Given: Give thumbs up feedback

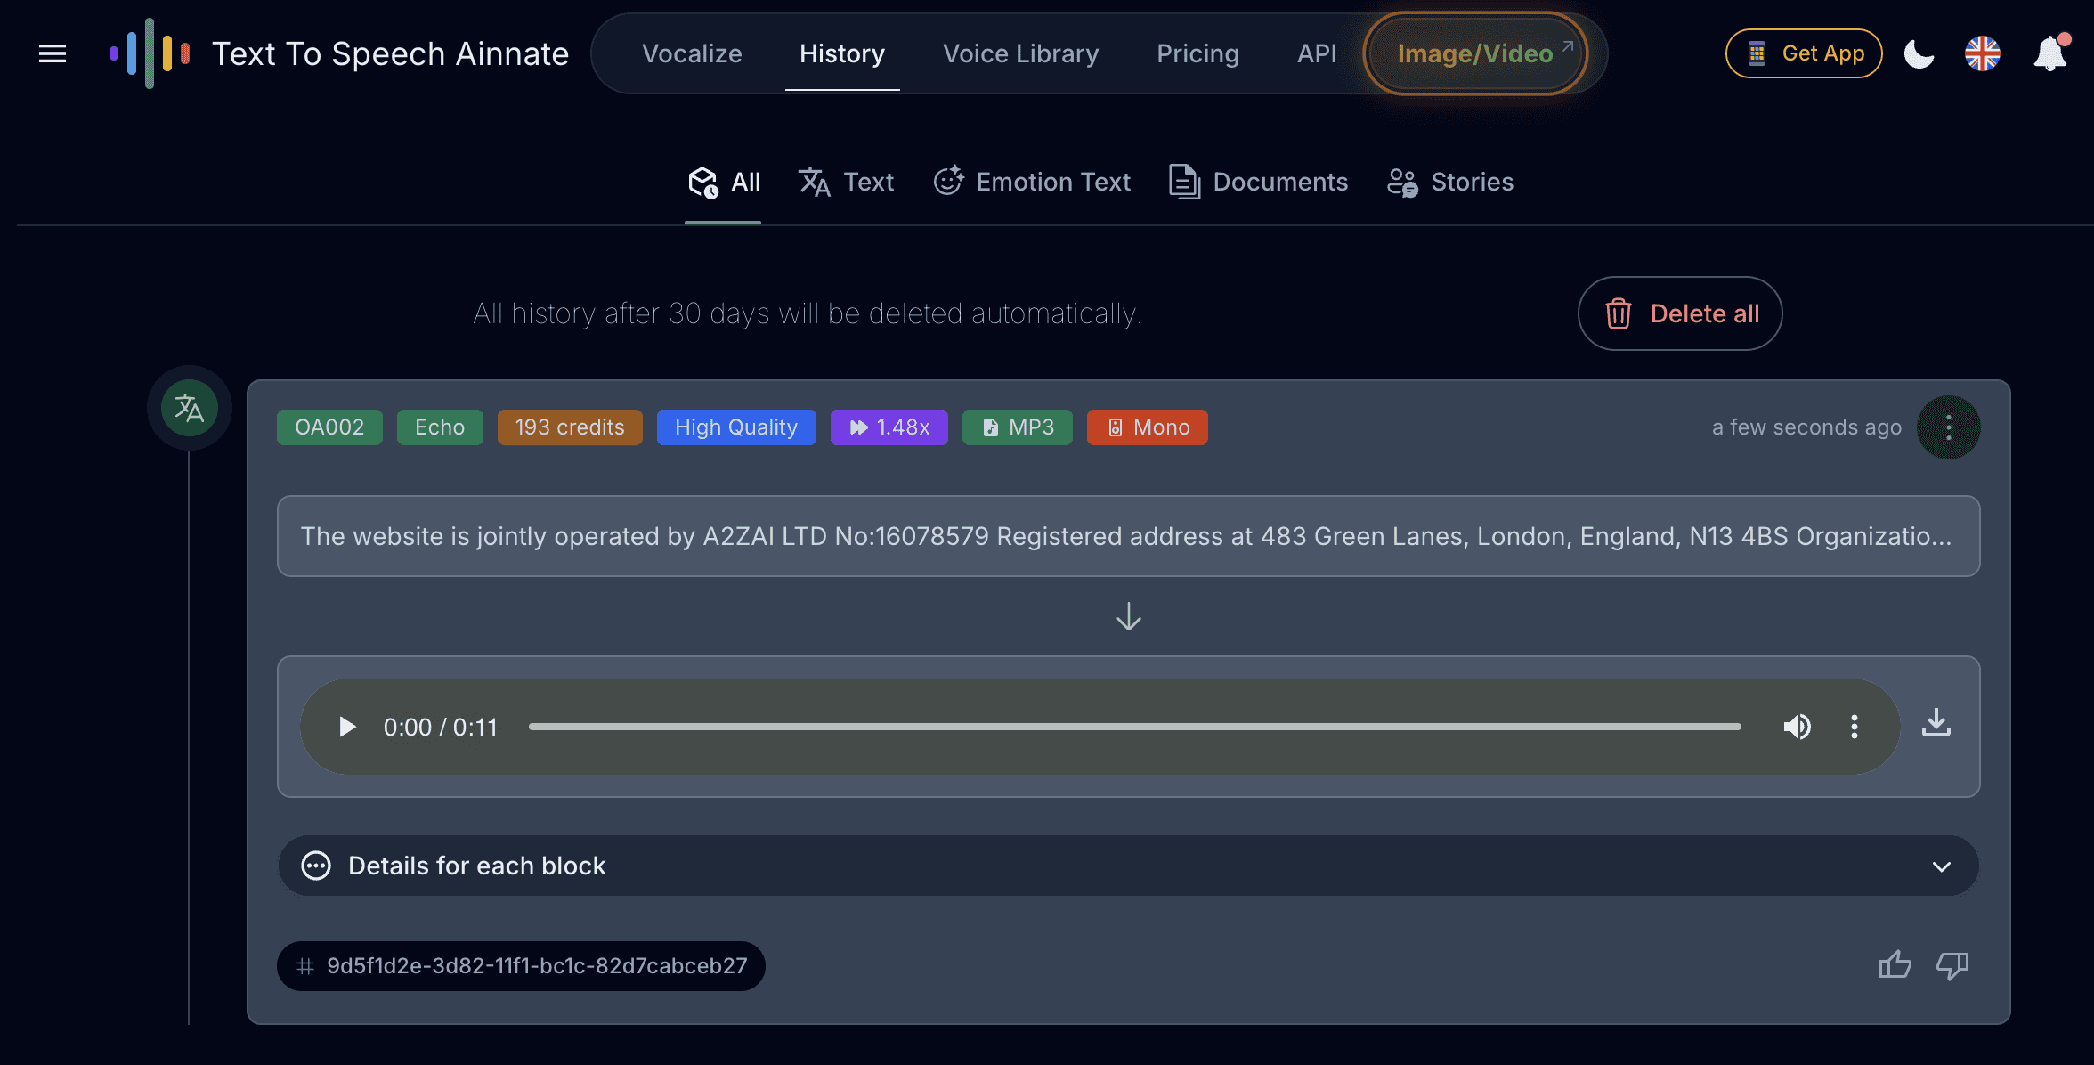Looking at the screenshot, I should coord(1895,965).
